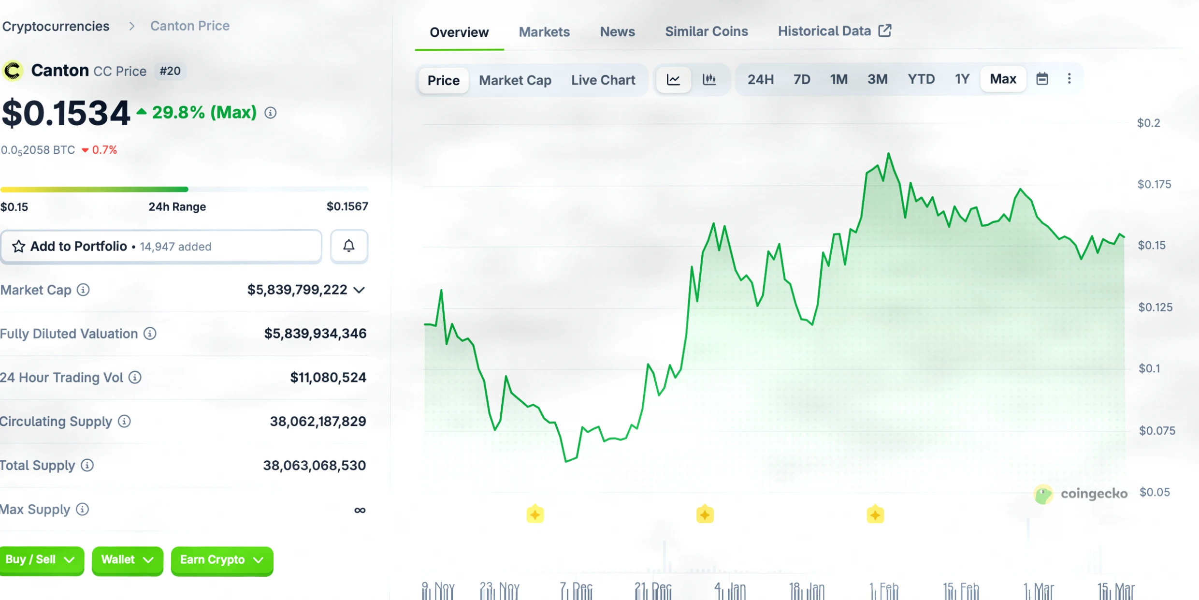Image resolution: width=1199 pixels, height=600 pixels.
Task: Click Add to Portfolio button
Action: 161,246
